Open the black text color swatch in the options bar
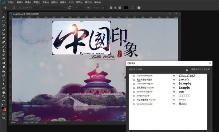The width and height of the screenshot is (219, 132). [126, 8]
